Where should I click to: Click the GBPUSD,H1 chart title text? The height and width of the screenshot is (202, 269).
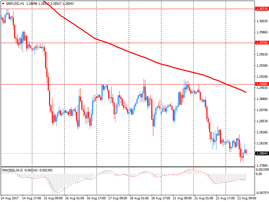coord(15,4)
